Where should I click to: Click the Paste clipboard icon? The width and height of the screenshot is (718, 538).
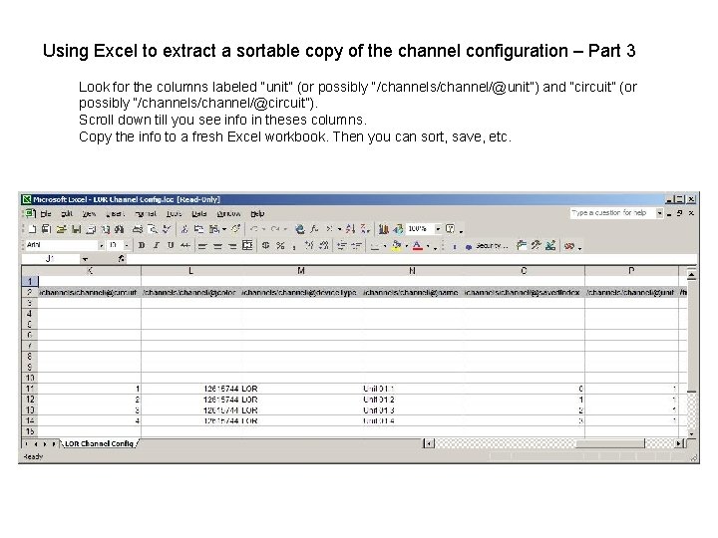[213, 229]
